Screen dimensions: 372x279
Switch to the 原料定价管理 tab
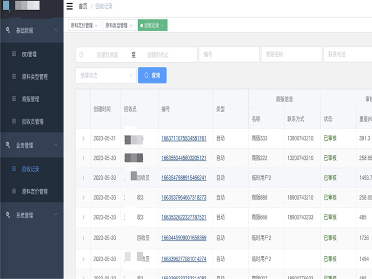pos(81,26)
